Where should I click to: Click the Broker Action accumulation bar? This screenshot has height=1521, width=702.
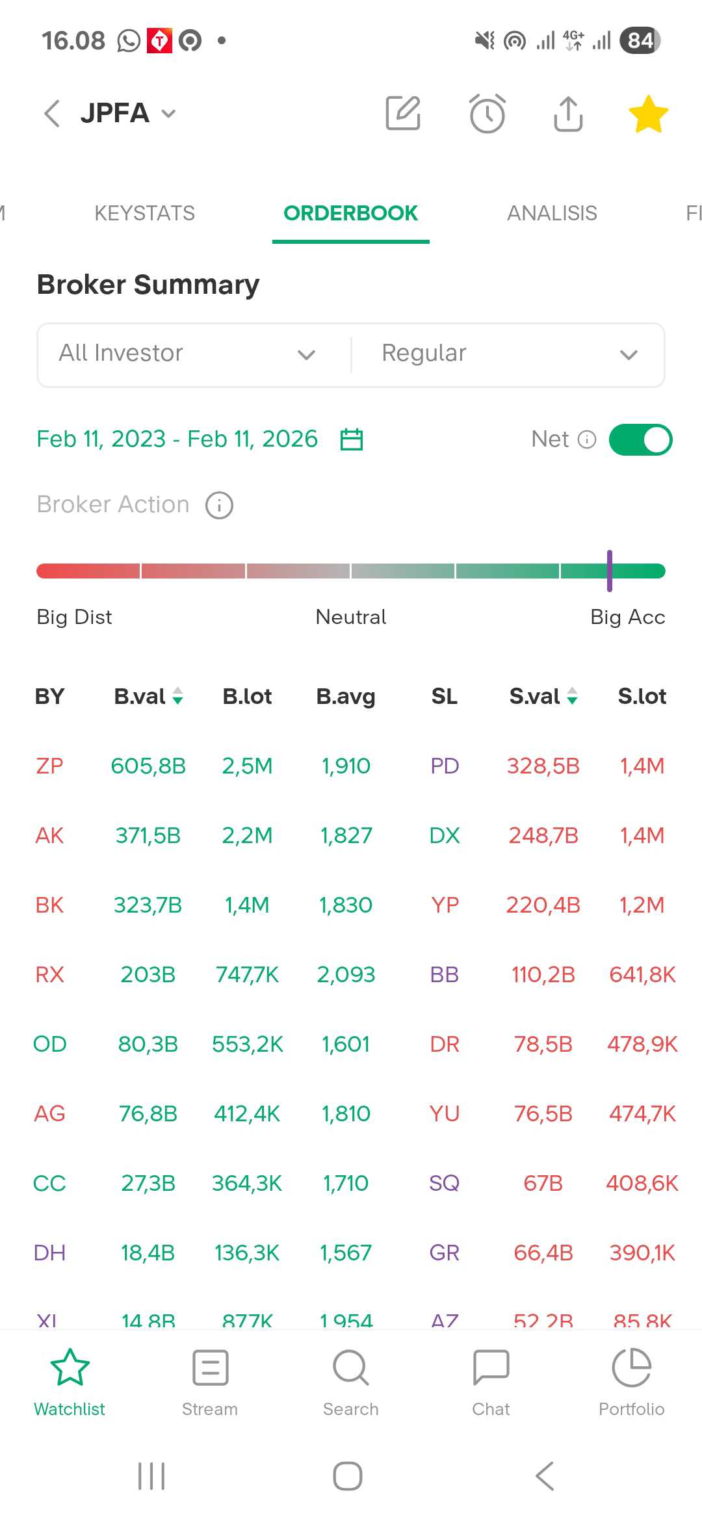(x=351, y=571)
